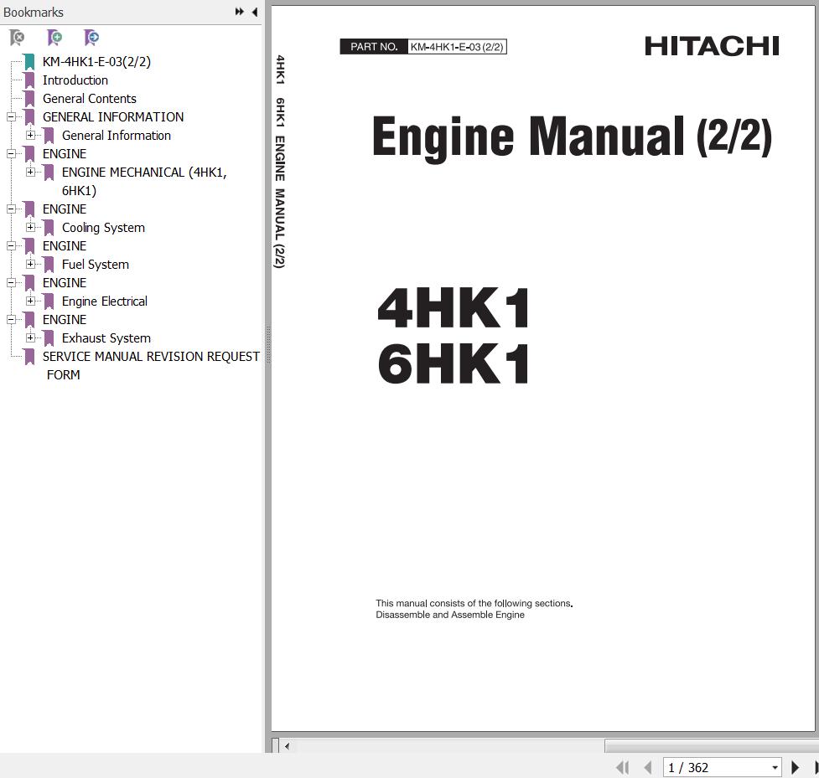Open the Exhaust System bookmark
819x778 pixels.
coord(106,338)
